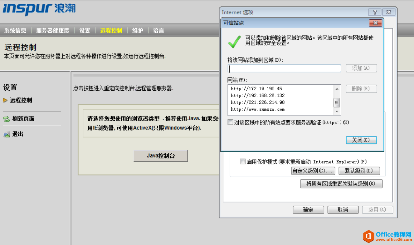Click the sites list scroll up arrow
This screenshot has width=414, height=245.
pos(337,89)
